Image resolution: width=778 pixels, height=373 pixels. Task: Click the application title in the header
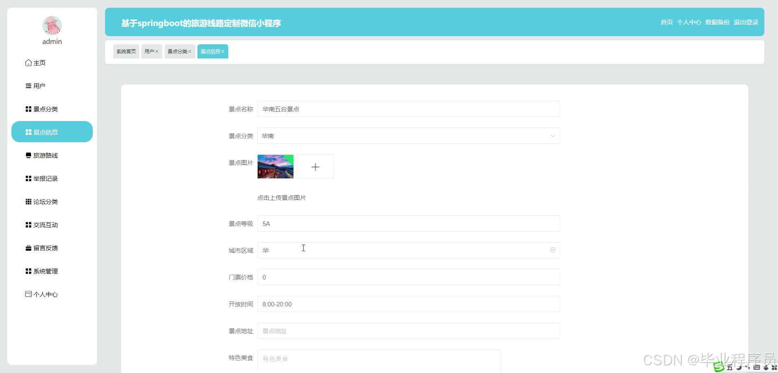[201, 23]
